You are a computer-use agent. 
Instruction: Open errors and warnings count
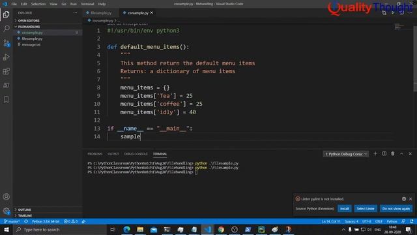click(x=71, y=221)
